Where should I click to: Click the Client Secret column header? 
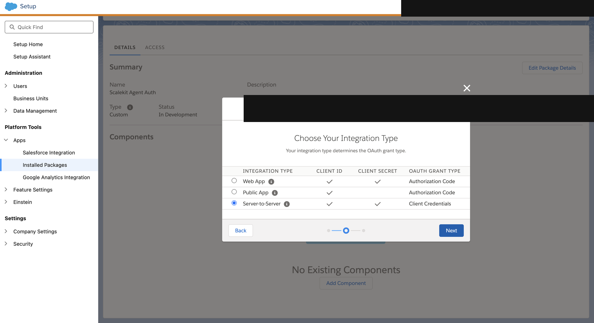click(377, 171)
